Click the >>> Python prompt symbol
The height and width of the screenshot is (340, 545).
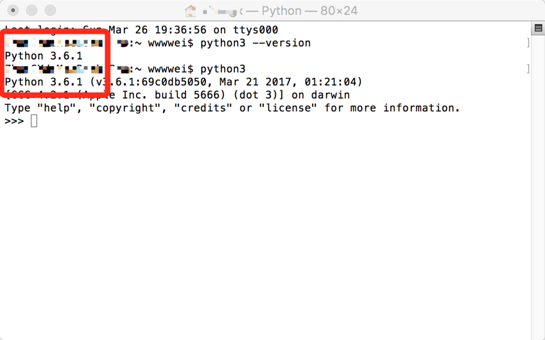point(14,121)
